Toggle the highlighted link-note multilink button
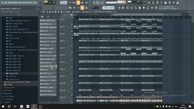Viewport: 194px width, 109px height. pyautogui.click(x=82, y=8)
